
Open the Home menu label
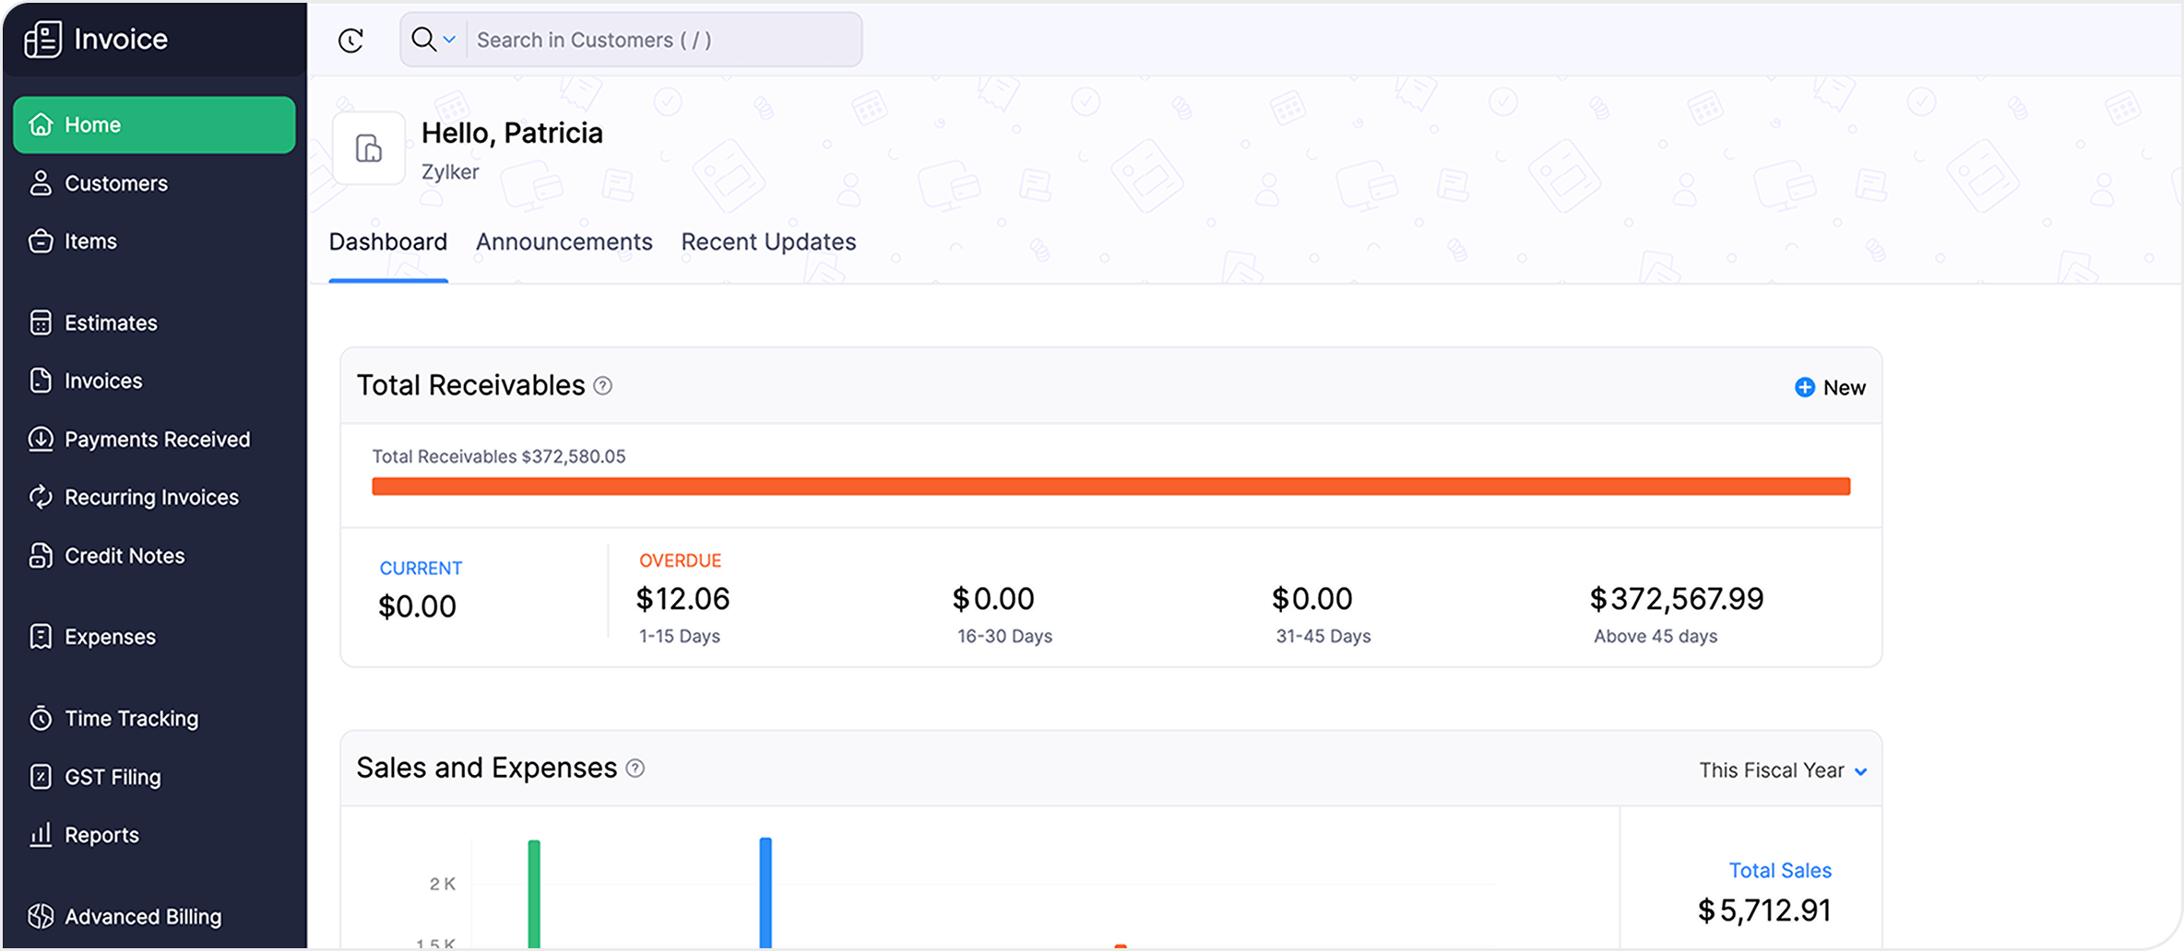pos(92,124)
